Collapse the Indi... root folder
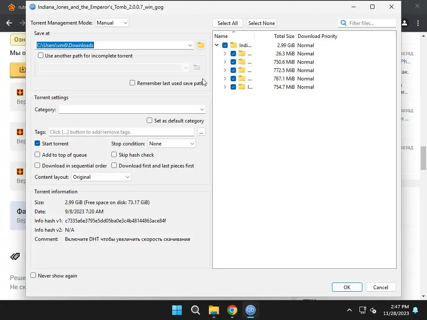427x320 pixels. [x=216, y=45]
